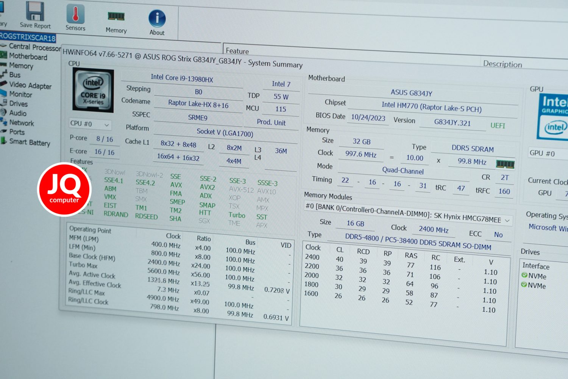Viewport: 568px width, 379px height.
Task: Select Ports in the device tree
Action: [17, 132]
